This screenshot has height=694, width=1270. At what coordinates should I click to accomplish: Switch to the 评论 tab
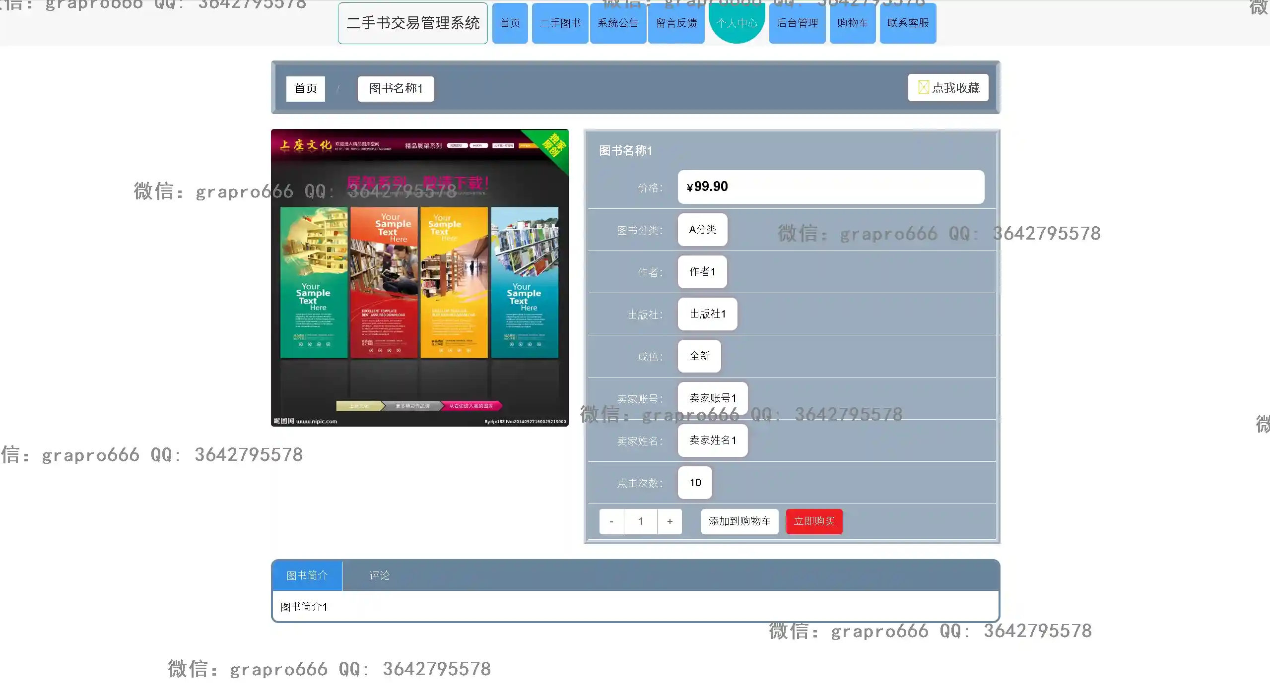(379, 575)
